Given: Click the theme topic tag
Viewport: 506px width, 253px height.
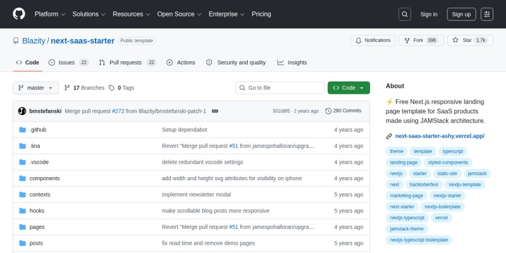Looking at the screenshot, I should click(x=397, y=151).
